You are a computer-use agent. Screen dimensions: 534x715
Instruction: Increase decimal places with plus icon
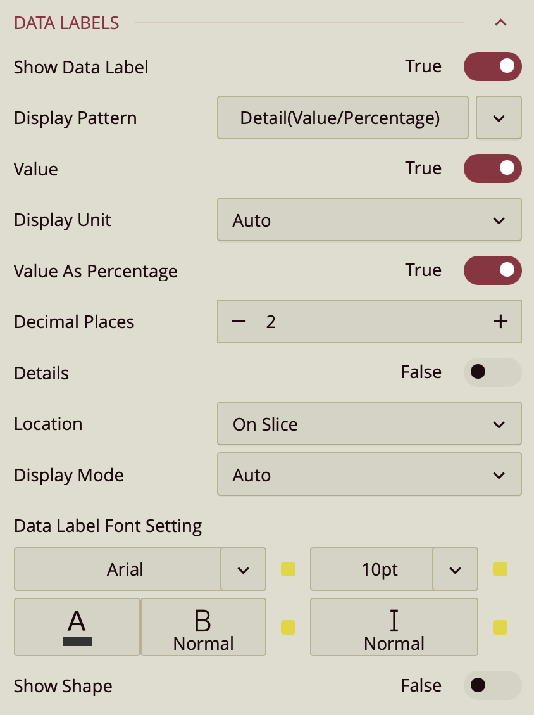coord(500,322)
